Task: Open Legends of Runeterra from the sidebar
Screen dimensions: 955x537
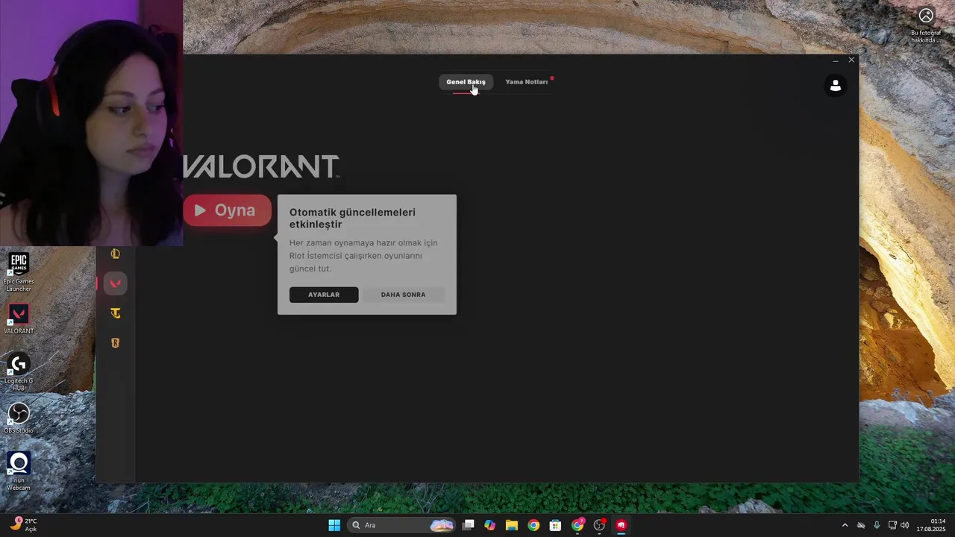Action: 115,343
